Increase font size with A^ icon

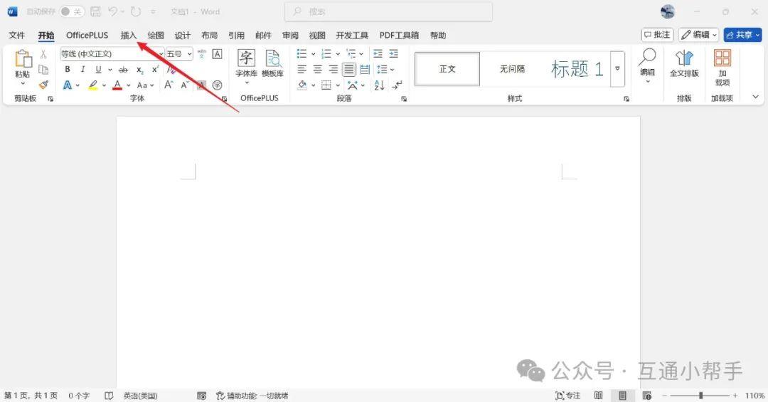point(169,85)
